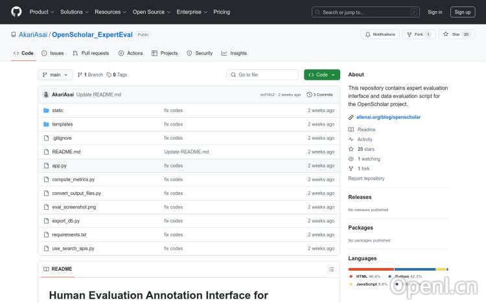Open the requirements.txt file

click(x=69, y=234)
